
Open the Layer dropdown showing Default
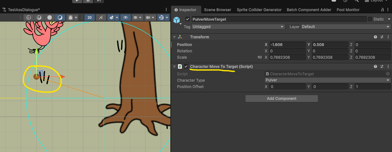(346, 27)
